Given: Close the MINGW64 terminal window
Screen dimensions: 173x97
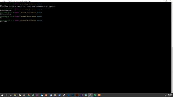Looking at the screenshot, I should click(171, 1).
